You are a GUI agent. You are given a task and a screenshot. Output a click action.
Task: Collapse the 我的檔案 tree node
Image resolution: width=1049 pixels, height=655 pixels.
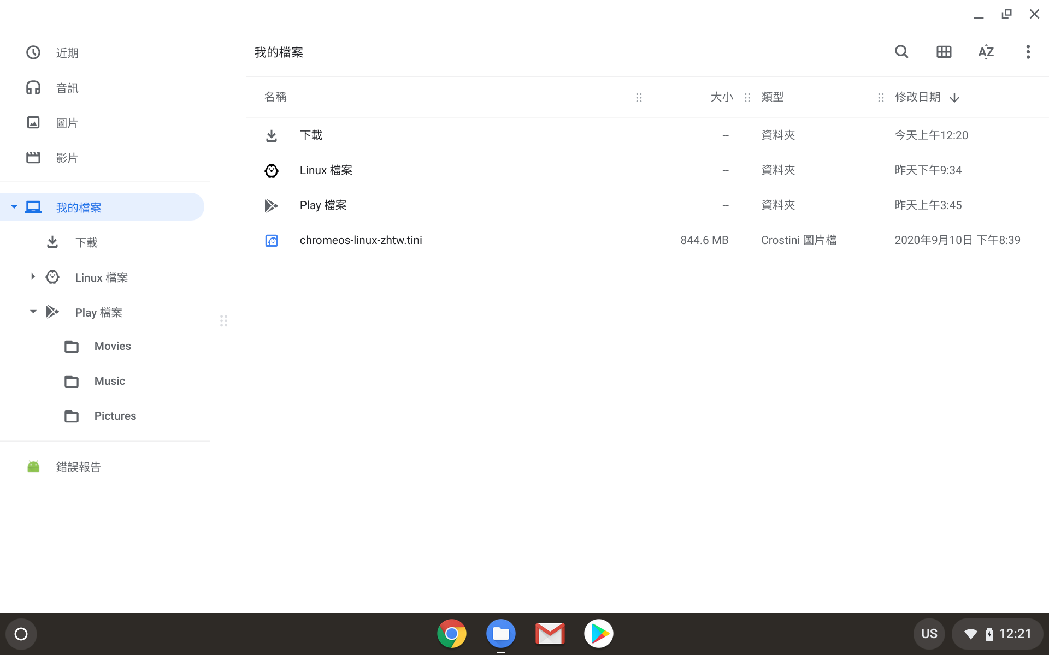point(14,207)
